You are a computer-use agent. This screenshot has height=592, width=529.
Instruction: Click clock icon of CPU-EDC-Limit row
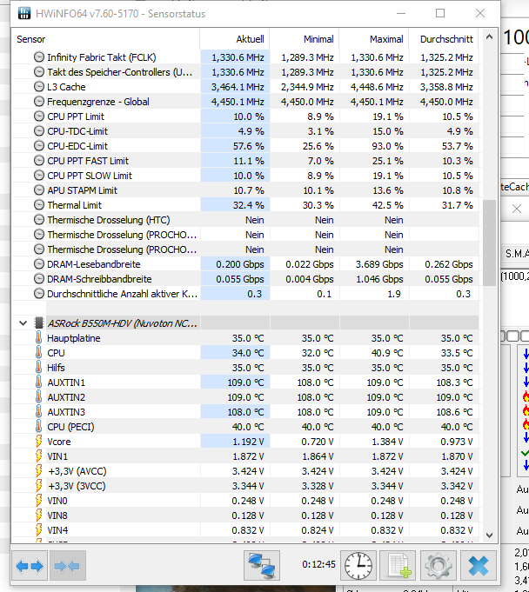[39, 146]
